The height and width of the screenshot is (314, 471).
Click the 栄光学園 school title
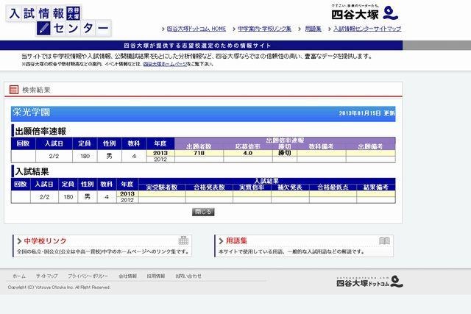[31, 113]
